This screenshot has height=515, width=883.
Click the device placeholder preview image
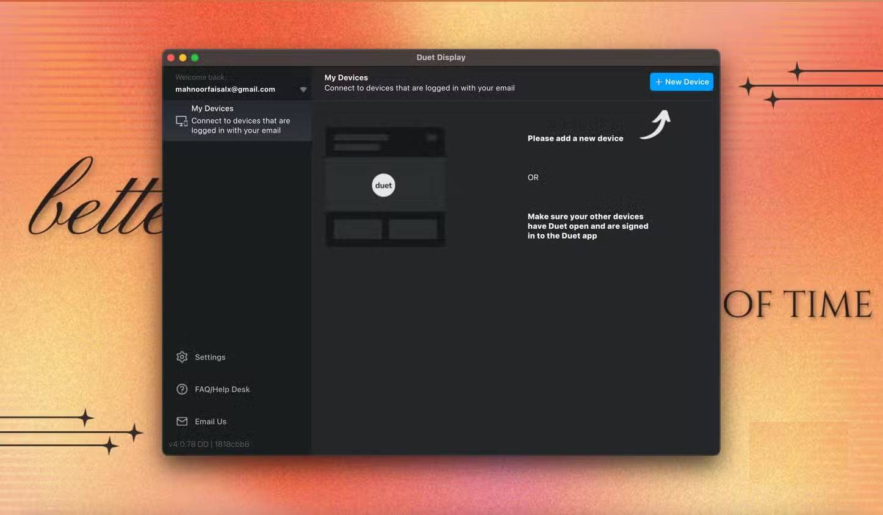(x=385, y=186)
